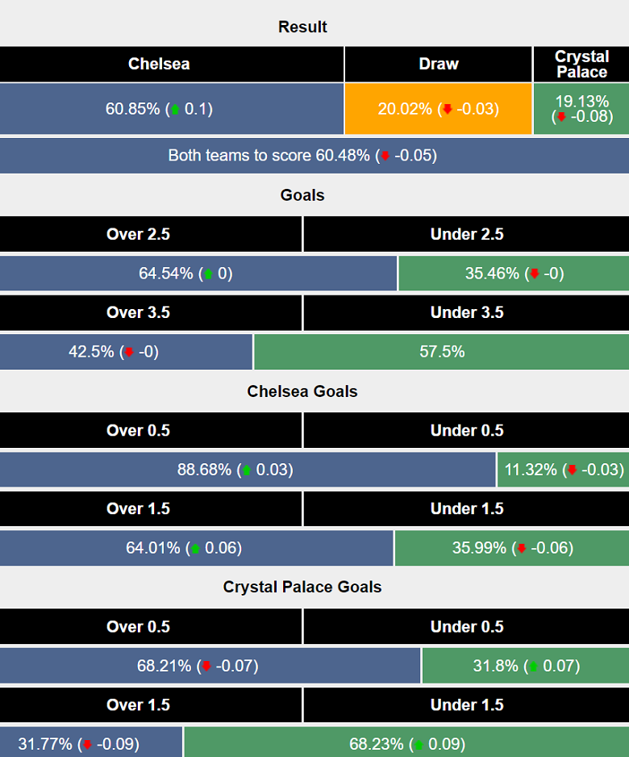Click red down arrow in Draw cell
Image resolution: width=629 pixels, height=757 pixels.
(447, 109)
